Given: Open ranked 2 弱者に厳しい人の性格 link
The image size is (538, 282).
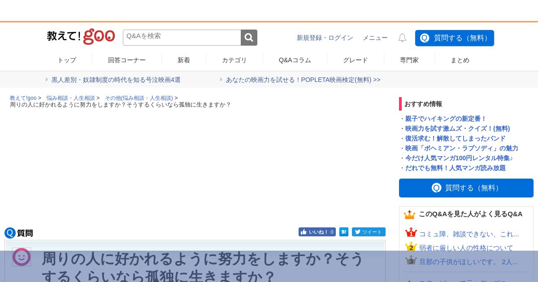Looking at the screenshot, I should click(466, 248).
